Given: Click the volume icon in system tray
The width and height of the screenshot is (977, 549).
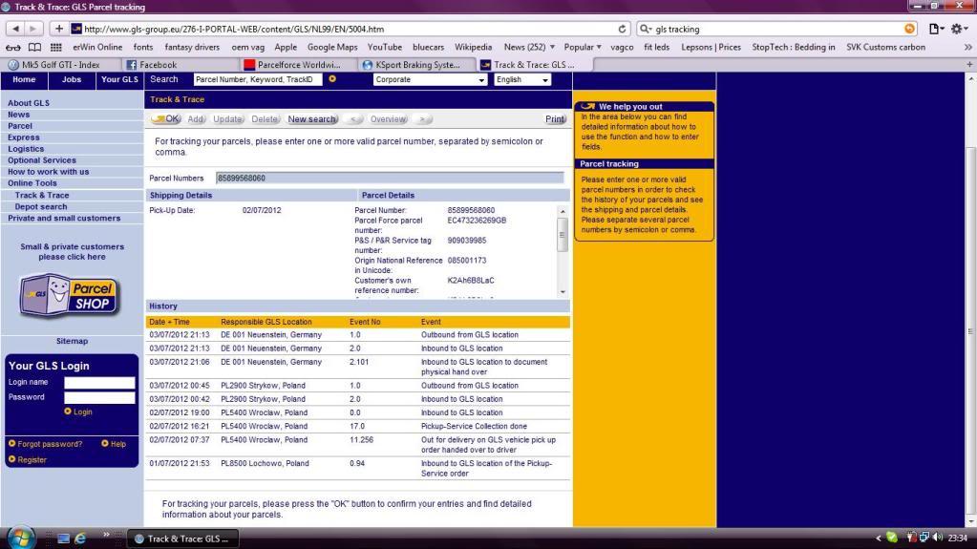Looking at the screenshot, I should pyautogui.click(x=938, y=538).
